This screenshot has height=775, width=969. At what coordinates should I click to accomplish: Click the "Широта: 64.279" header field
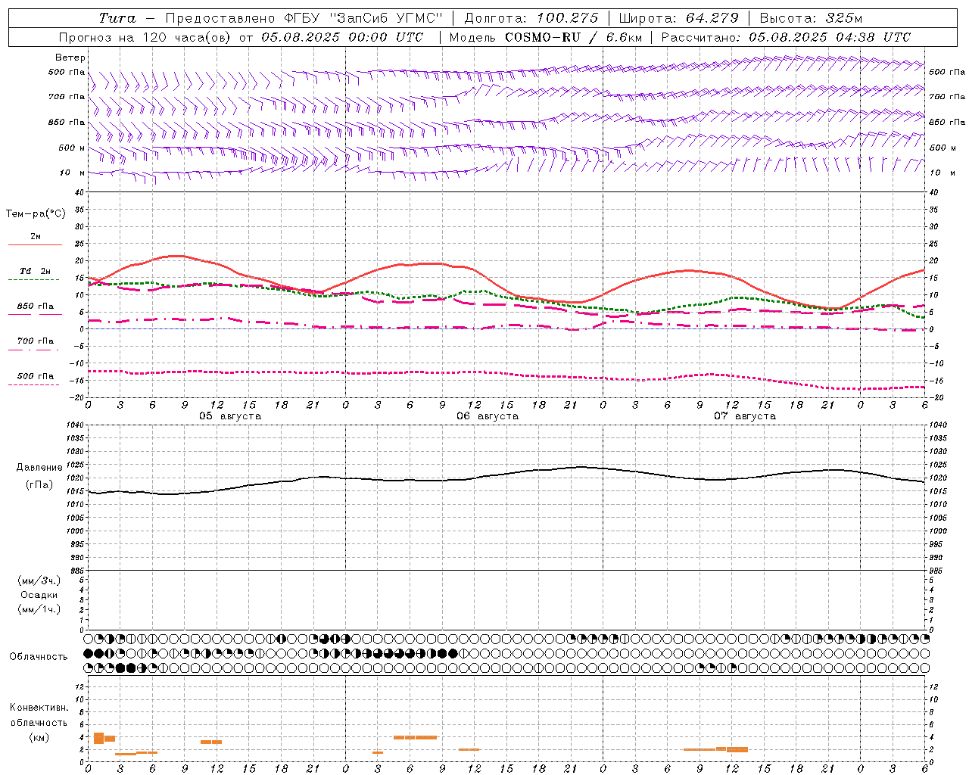pos(678,18)
